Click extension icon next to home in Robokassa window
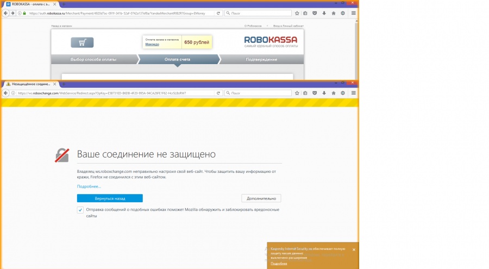 [x=343, y=13]
